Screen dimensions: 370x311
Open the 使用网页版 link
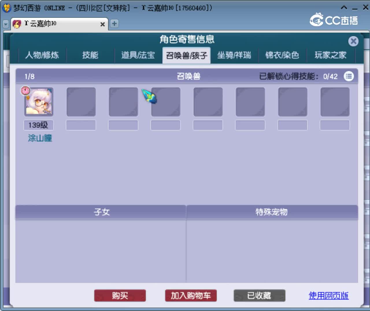[329, 296]
